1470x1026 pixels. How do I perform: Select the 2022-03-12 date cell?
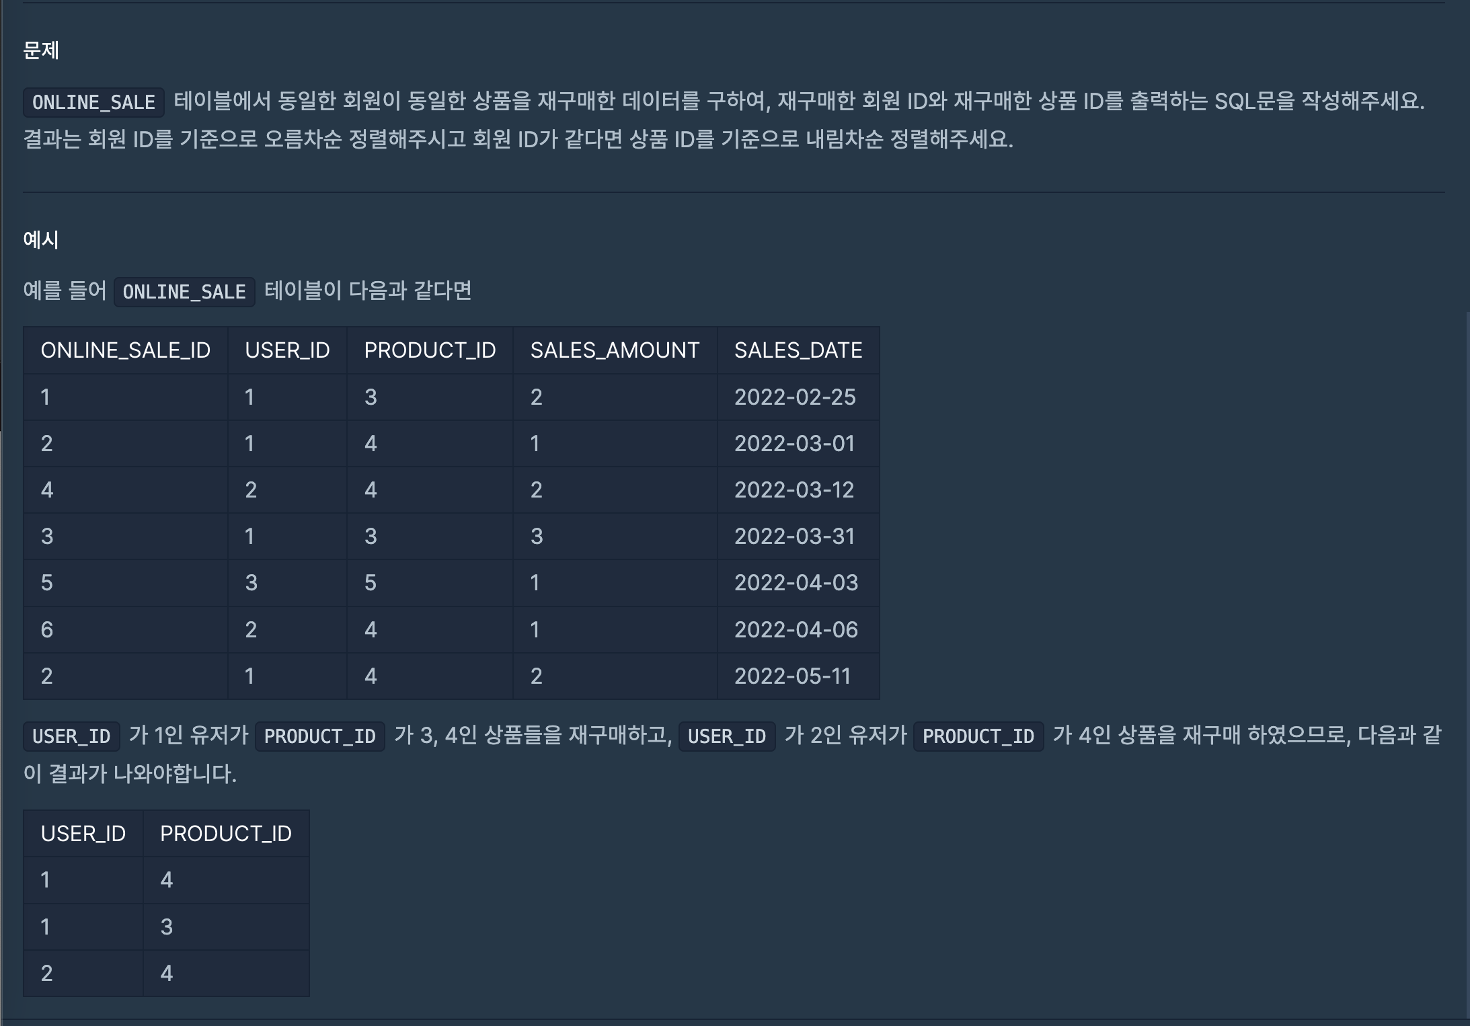794,490
